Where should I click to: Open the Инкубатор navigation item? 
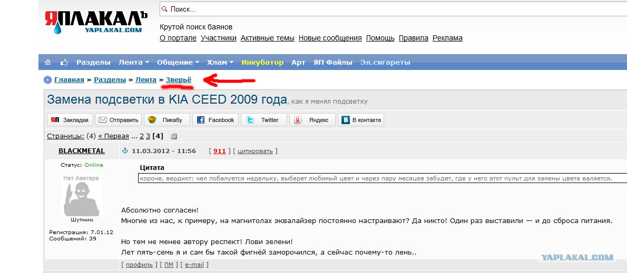coord(262,62)
